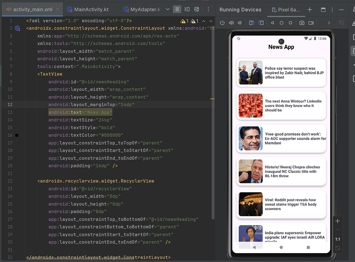Reset device zoom with the 1:1 button

[x=338, y=239]
